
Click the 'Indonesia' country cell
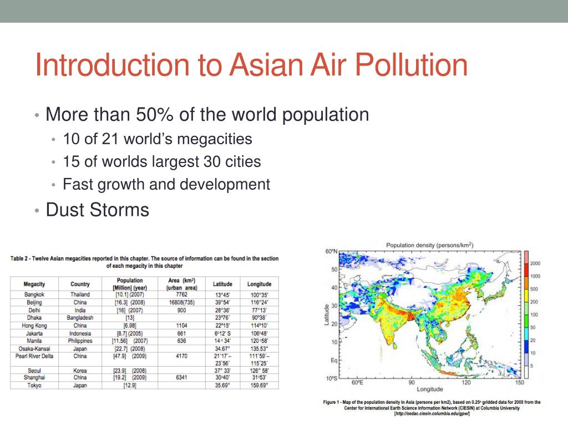(80, 333)
